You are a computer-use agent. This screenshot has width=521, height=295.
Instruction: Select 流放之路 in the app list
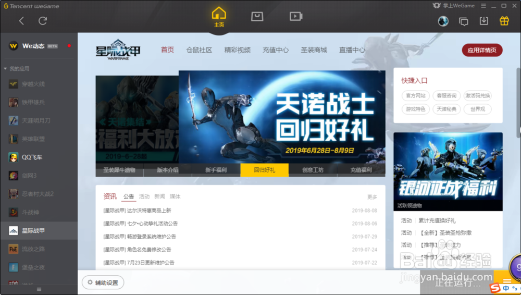pyautogui.click(x=39, y=249)
